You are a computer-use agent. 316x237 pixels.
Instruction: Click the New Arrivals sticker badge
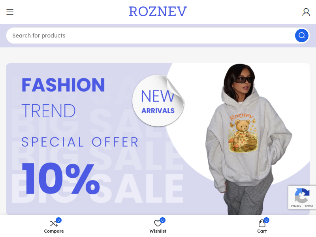158,101
